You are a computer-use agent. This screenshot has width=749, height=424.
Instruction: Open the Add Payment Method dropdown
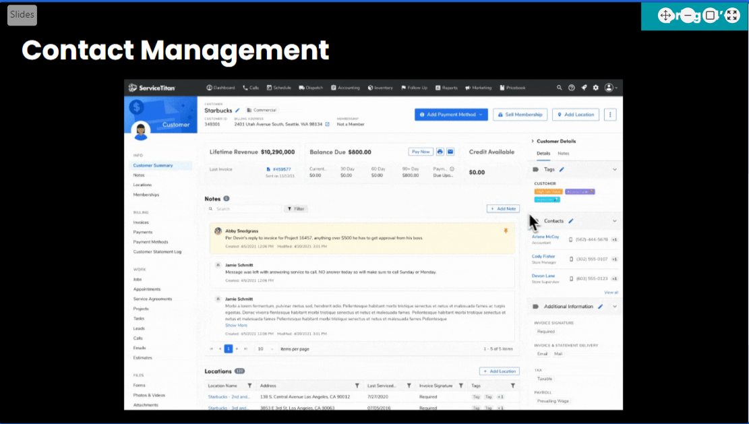click(451, 115)
